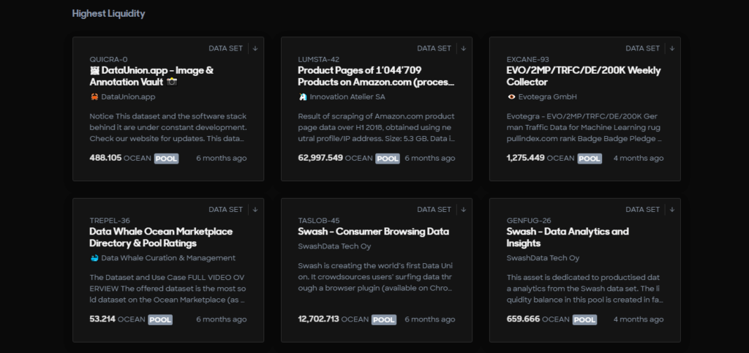The width and height of the screenshot is (749, 353).
Task: Click the German Traffic Data description text
Action: (x=584, y=127)
